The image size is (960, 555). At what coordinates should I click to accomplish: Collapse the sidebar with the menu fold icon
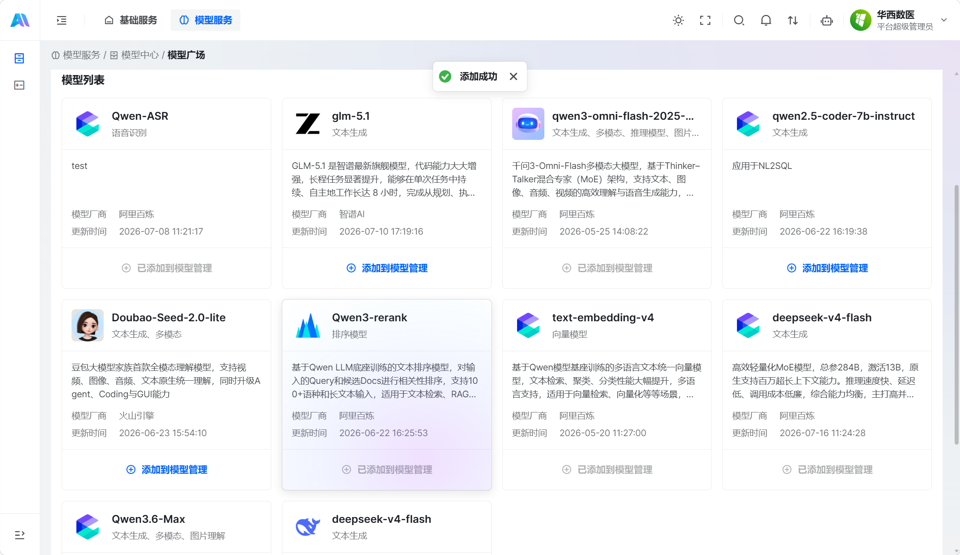coord(62,20)
